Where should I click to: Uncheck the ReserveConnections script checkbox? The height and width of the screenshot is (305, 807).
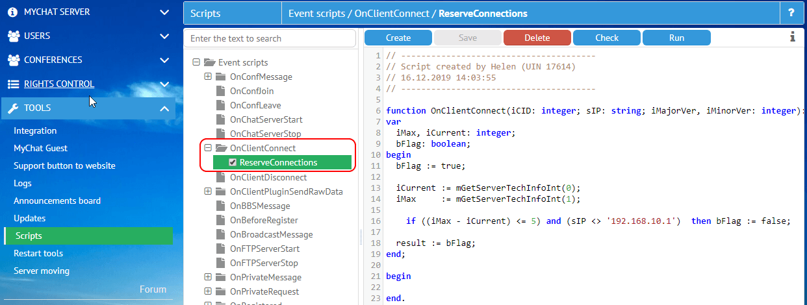(233, 163)
